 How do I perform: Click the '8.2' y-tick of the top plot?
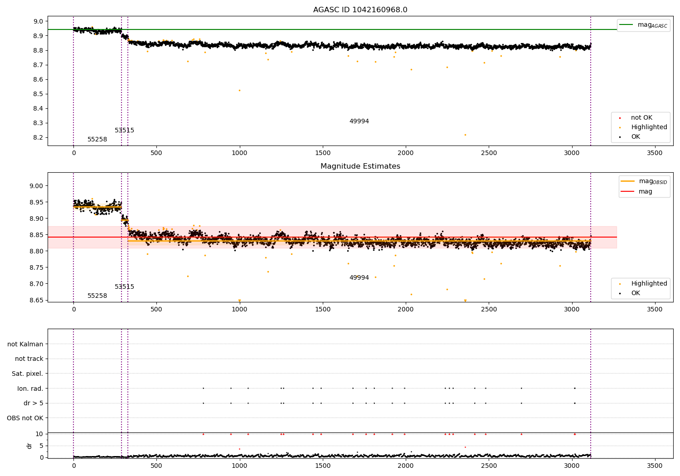[x=38, y=138]
